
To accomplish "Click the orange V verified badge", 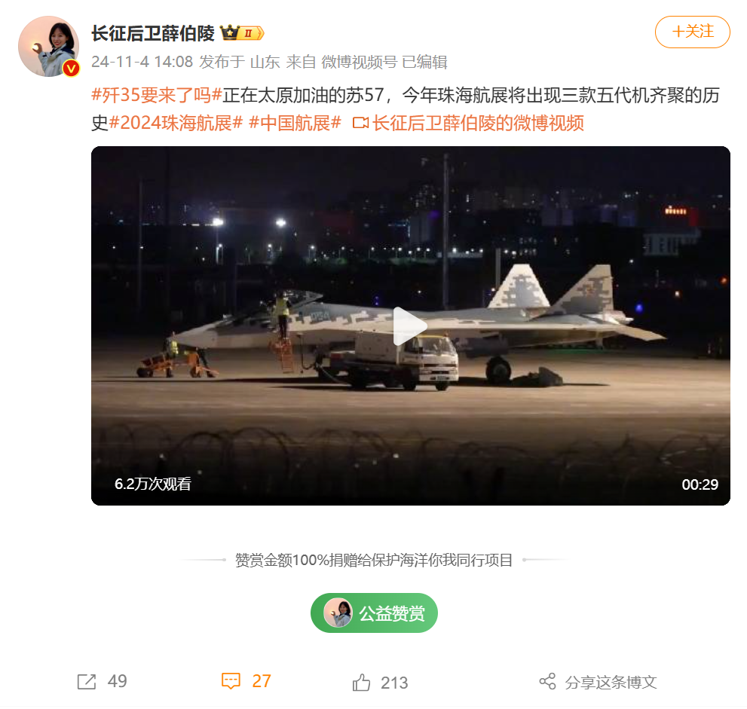I will point(71,69).
